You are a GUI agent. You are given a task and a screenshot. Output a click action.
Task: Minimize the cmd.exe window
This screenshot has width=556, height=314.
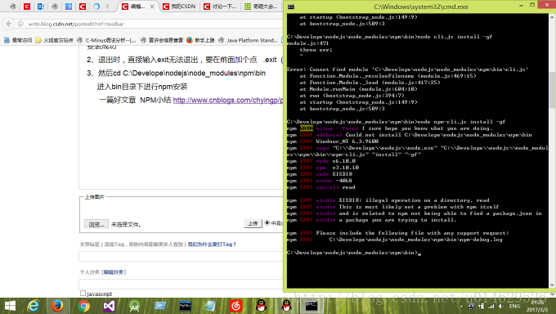pyautogui.click(x=521, y=6)
